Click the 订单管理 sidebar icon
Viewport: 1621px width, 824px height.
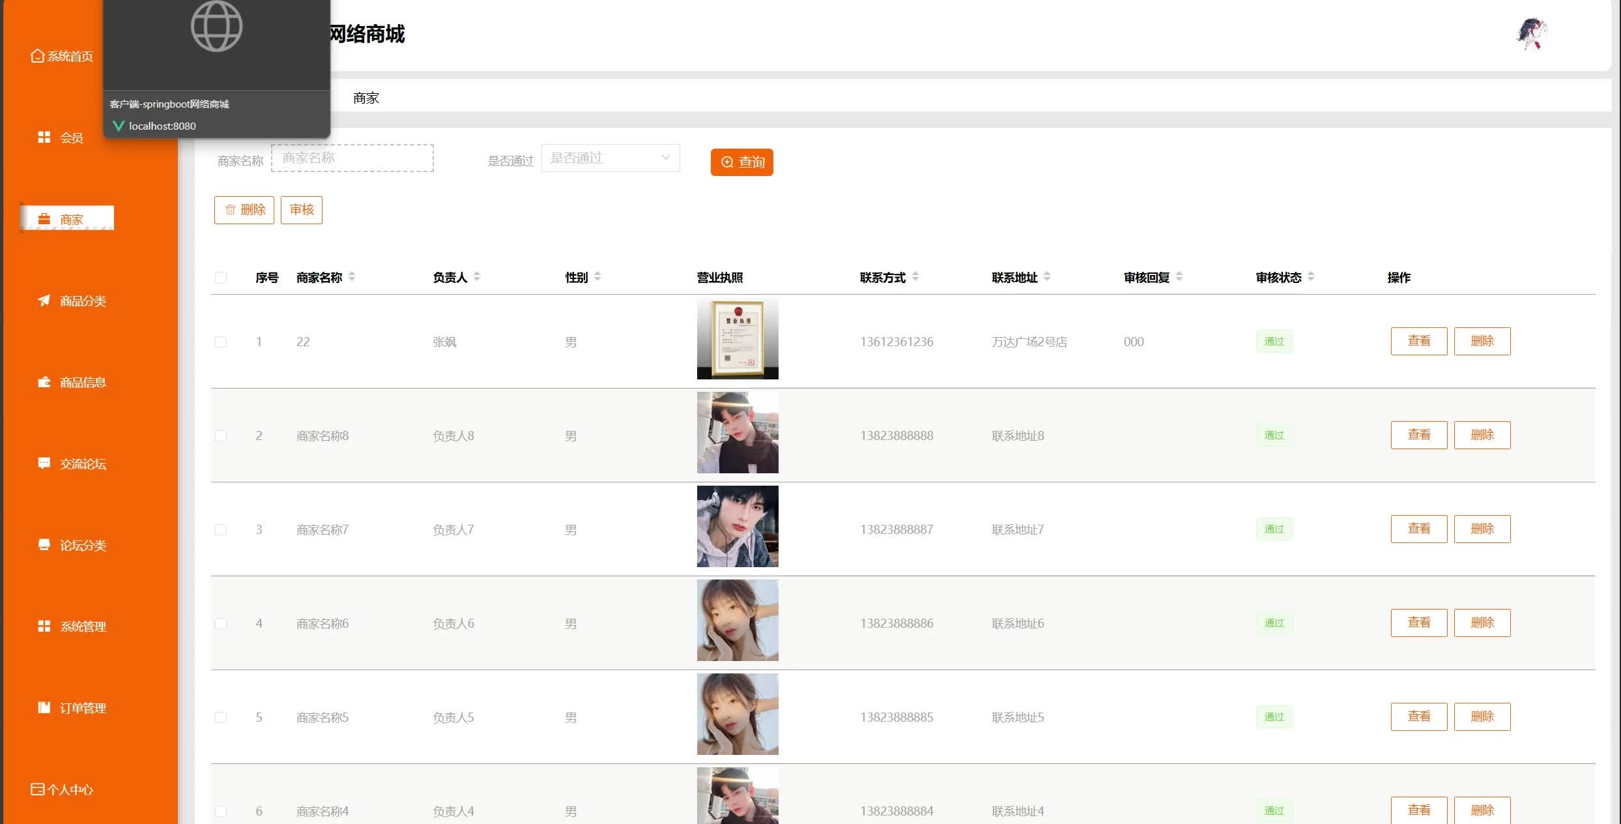pyautogui.click(x=44, y=707)
